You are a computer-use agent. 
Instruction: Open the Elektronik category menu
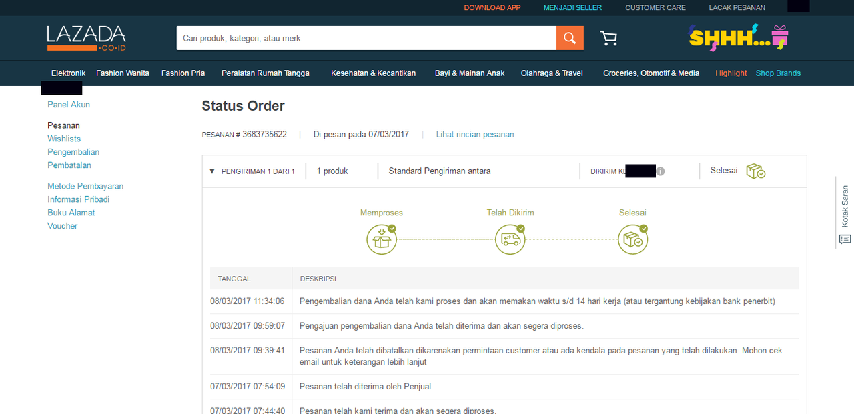click(68, 73)
